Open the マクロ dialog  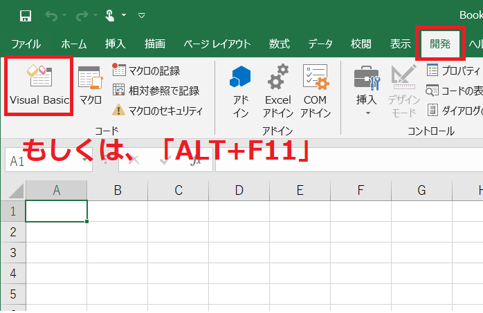(90, 85)
